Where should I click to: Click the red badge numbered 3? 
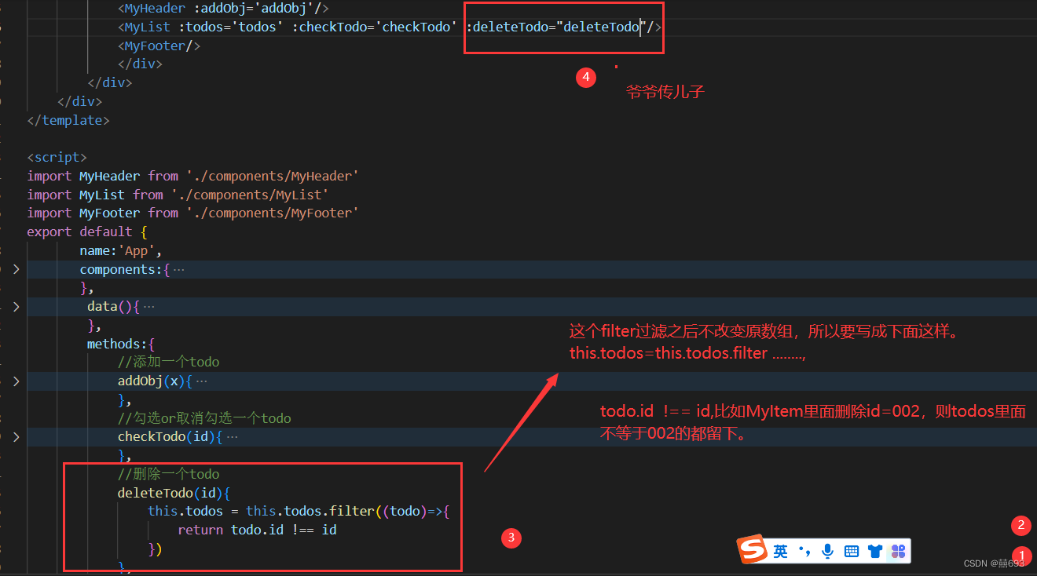click(x=511, y=538)
